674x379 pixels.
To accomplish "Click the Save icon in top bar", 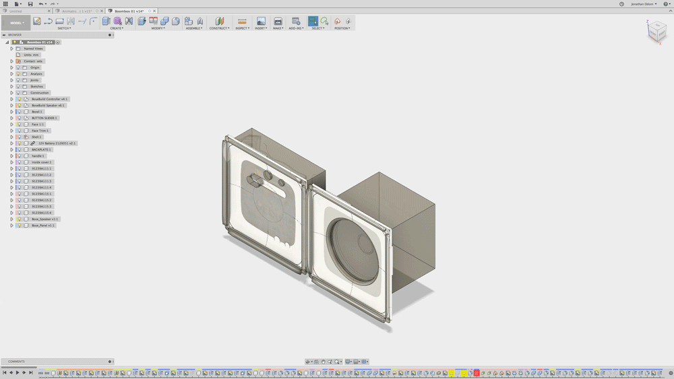I will [x=30, y=4].
